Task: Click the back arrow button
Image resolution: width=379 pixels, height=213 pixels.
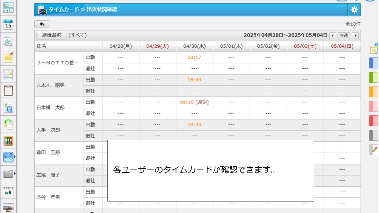Action: 42,24
